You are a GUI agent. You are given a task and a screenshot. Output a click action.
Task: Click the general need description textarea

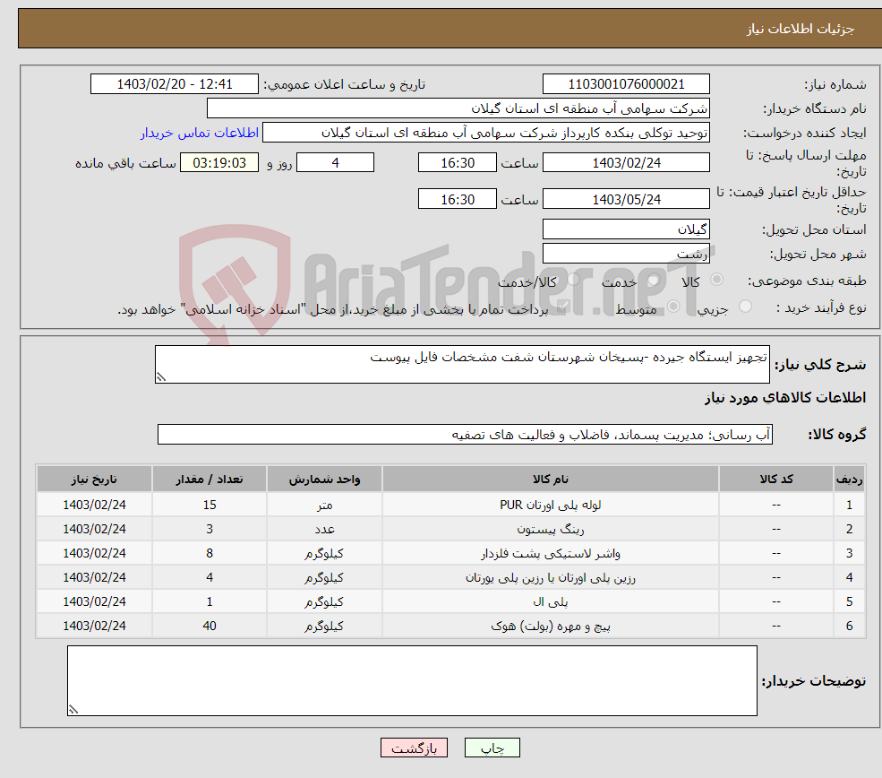(462, 364)
